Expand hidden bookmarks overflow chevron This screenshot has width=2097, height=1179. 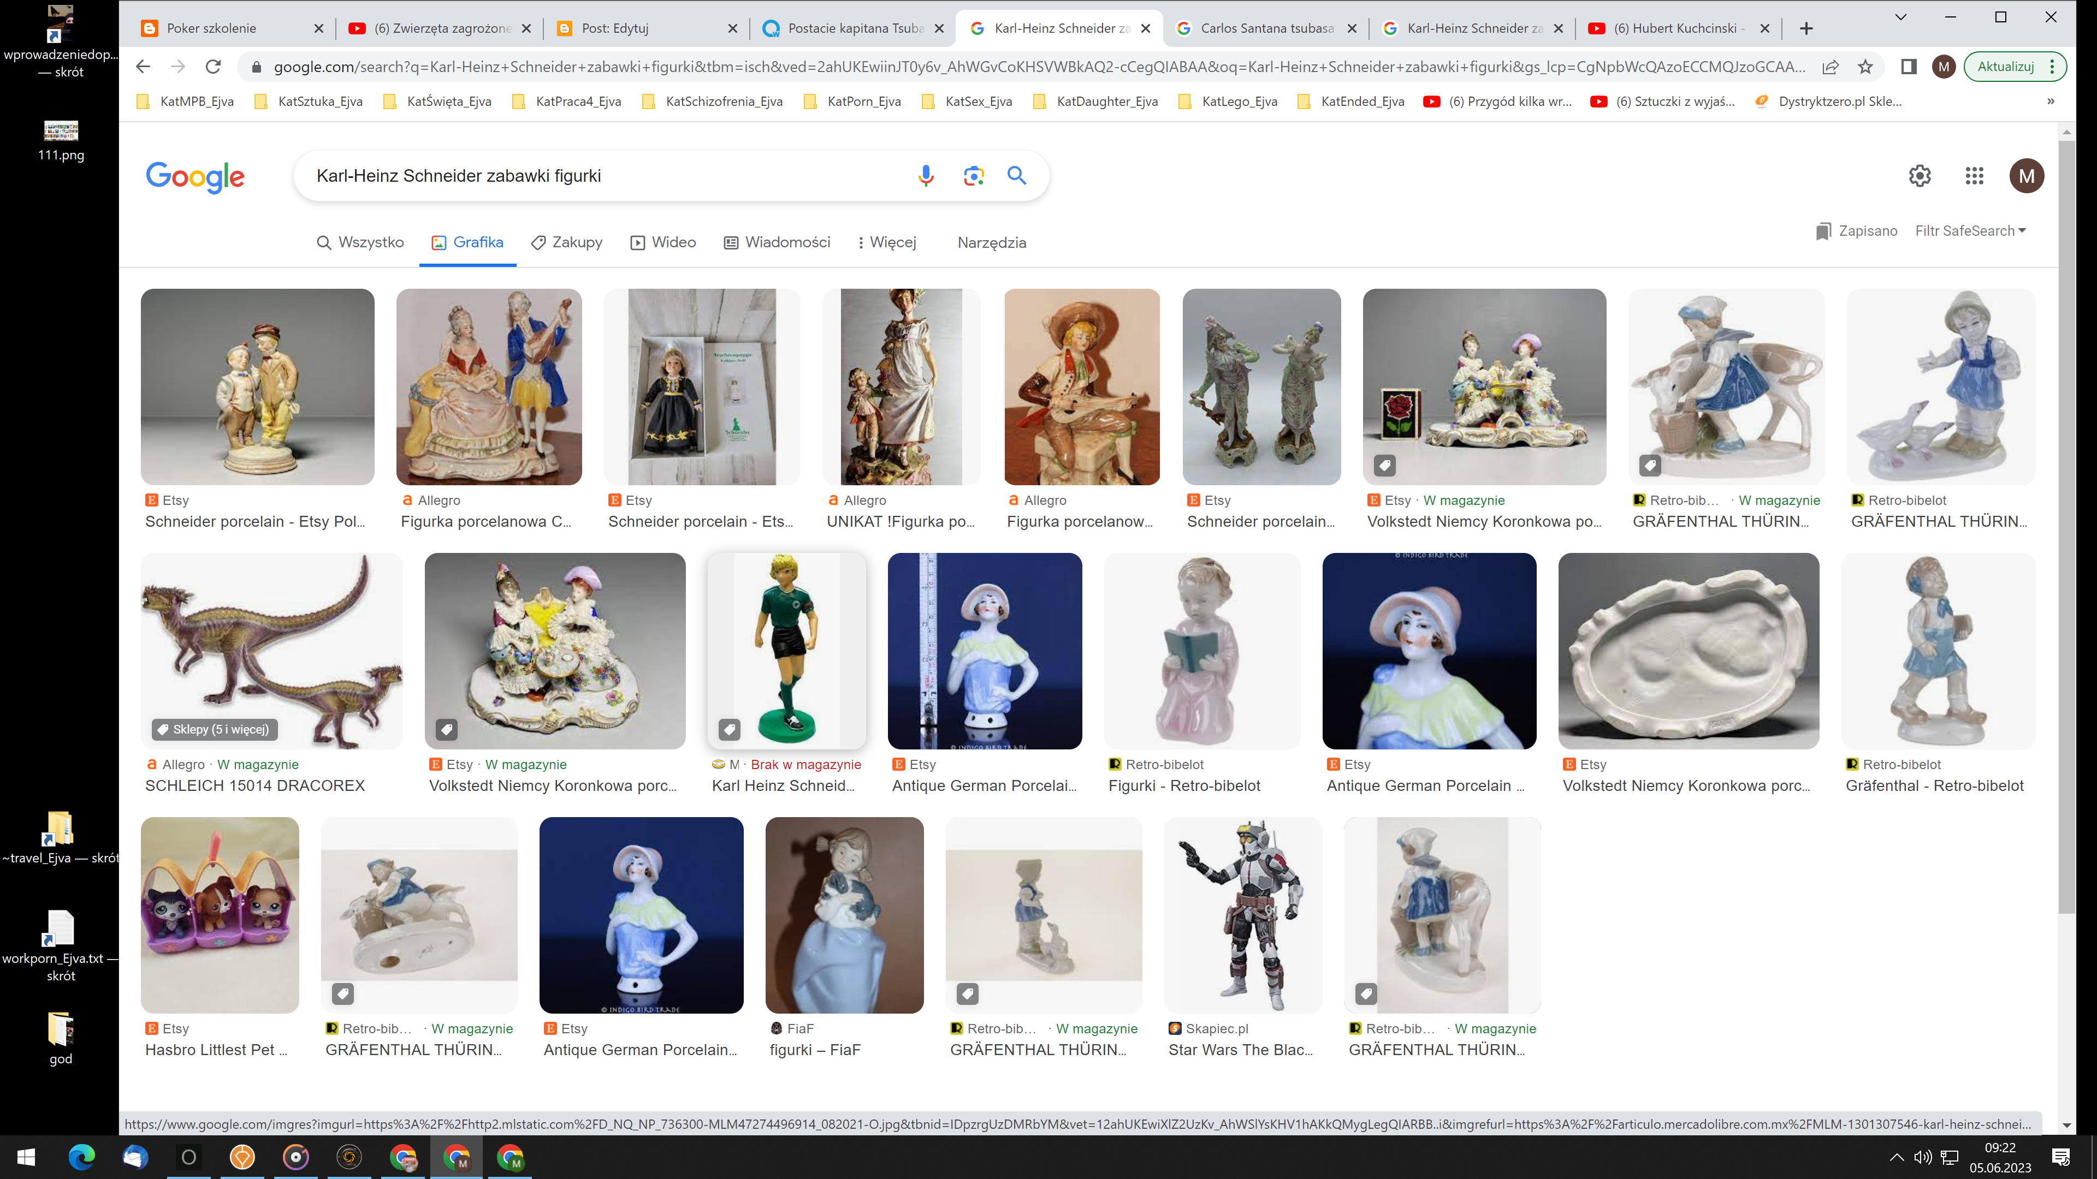point(2051,101)
